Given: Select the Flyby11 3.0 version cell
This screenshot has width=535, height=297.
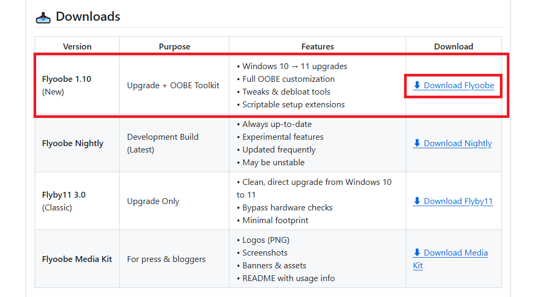Looking at the screenshot, I should [64, 195].
